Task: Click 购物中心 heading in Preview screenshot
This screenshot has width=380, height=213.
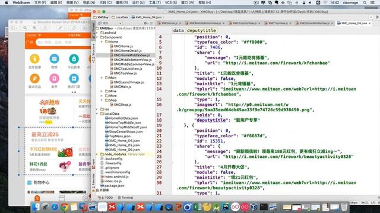Action: coord(42,183)
